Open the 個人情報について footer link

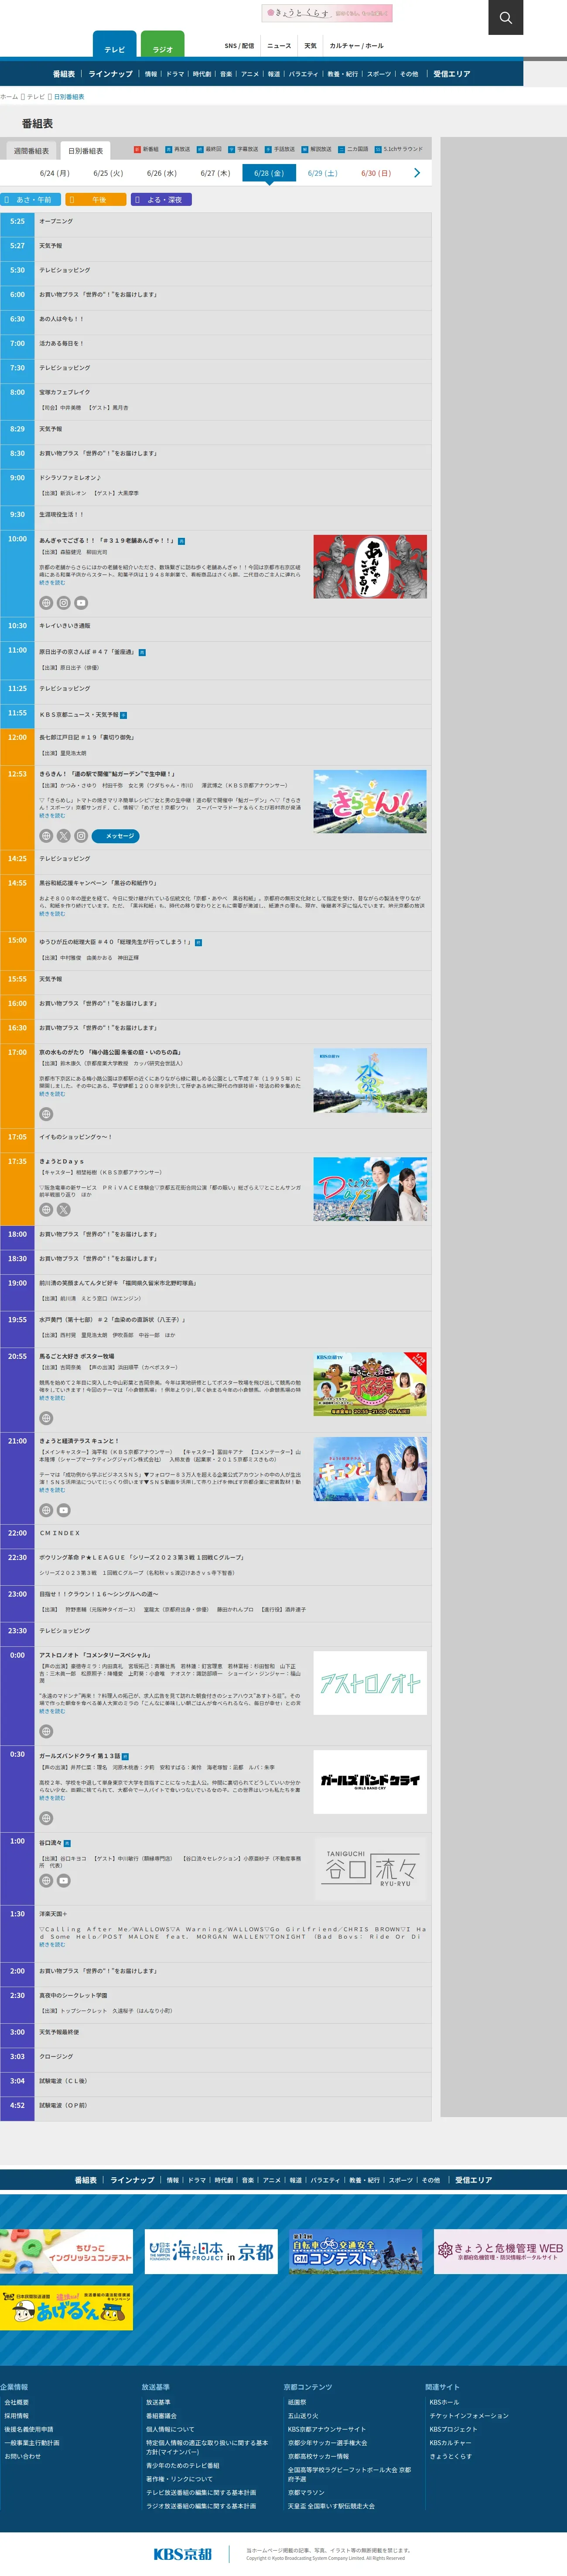pos(170,2429)
